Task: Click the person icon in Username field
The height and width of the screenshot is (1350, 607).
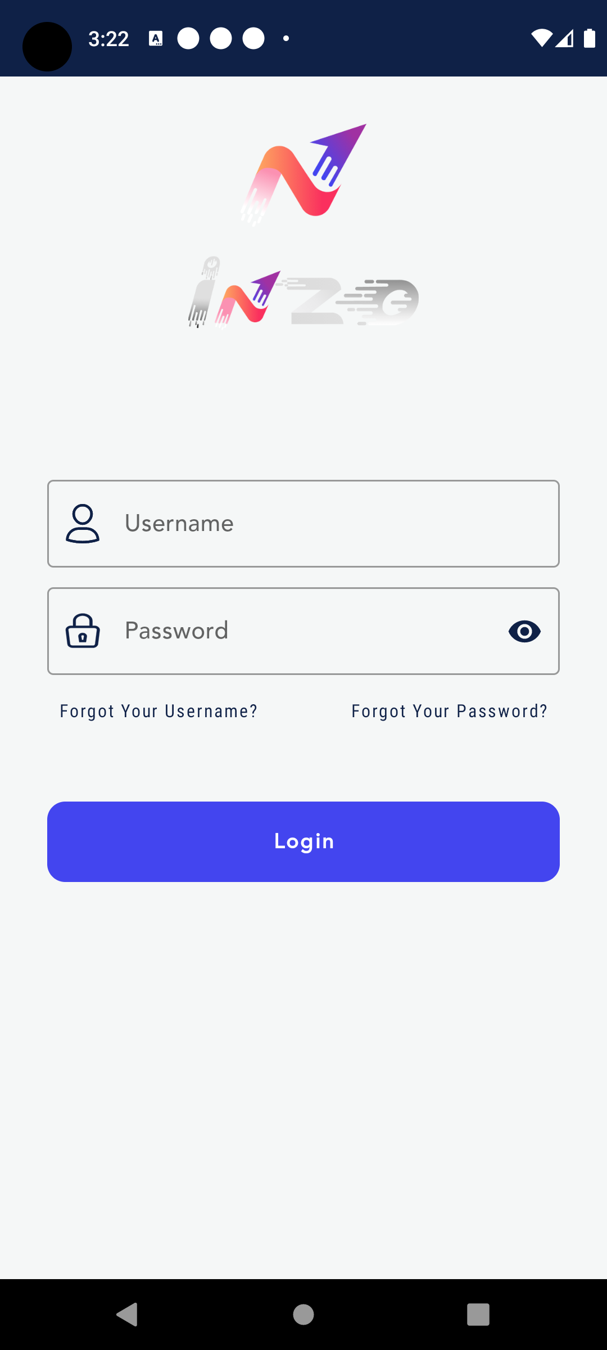Action: 83,523
